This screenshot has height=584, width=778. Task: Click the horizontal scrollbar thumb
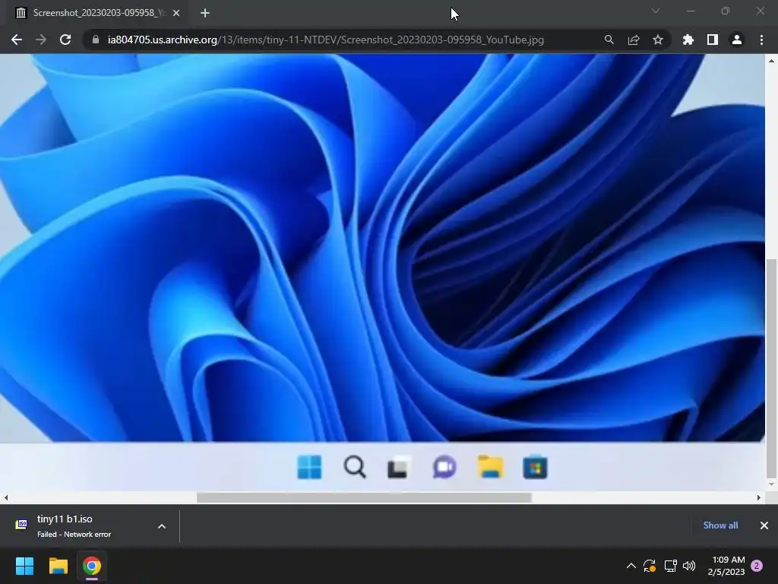(364, 497)
